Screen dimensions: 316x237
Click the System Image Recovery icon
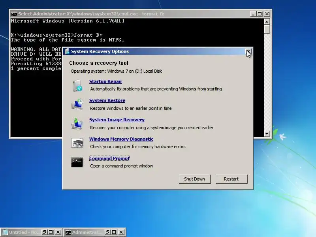pos(77,124)
